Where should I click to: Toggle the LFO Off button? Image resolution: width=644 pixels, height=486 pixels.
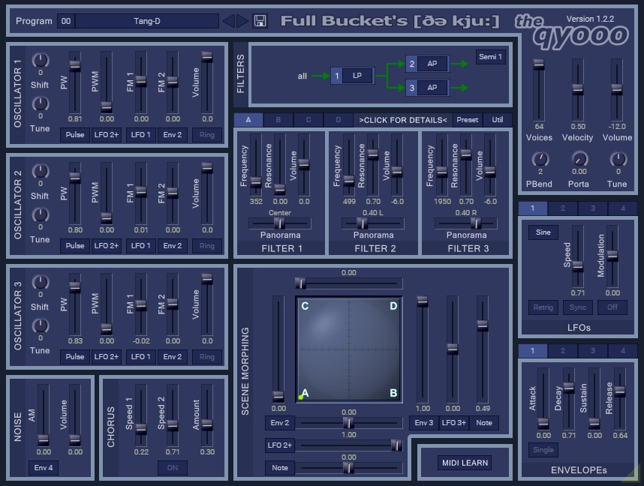[x=612, y=307]
